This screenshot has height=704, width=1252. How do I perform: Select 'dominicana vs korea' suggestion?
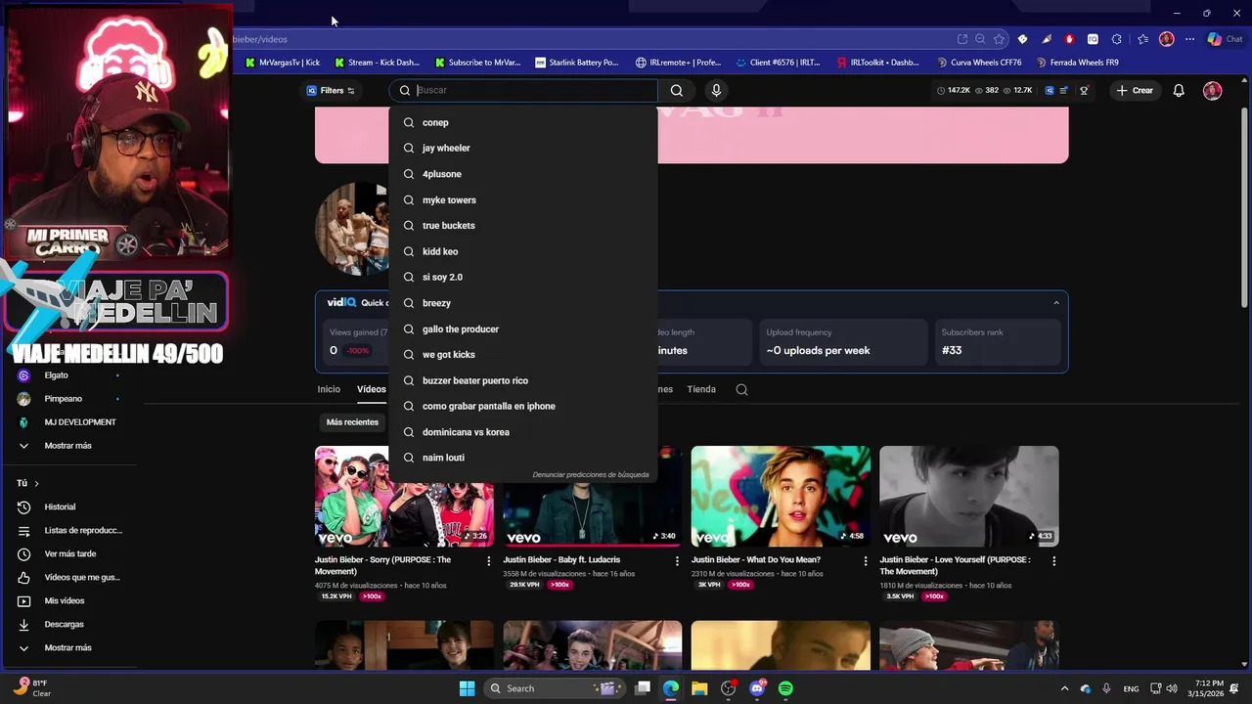523,431
